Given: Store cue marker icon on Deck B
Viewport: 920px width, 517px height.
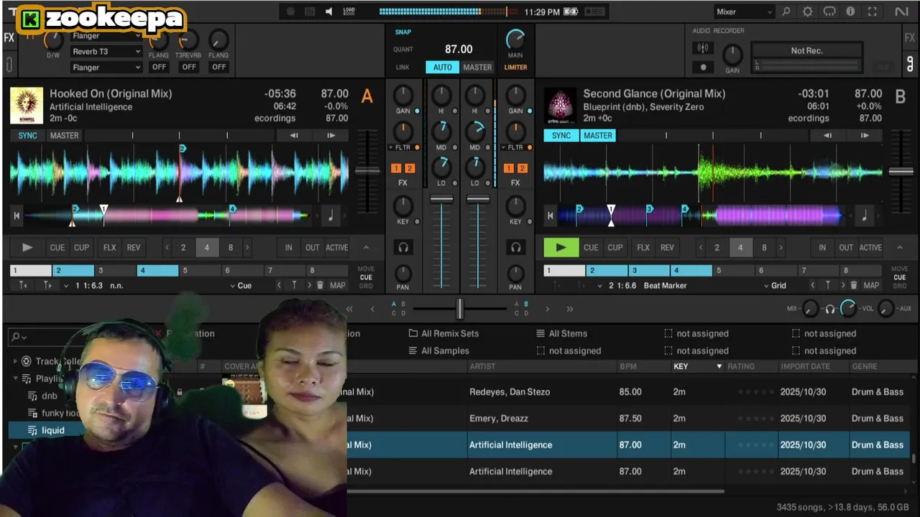Looking at the screenshot, I should (x=827, y=285).
